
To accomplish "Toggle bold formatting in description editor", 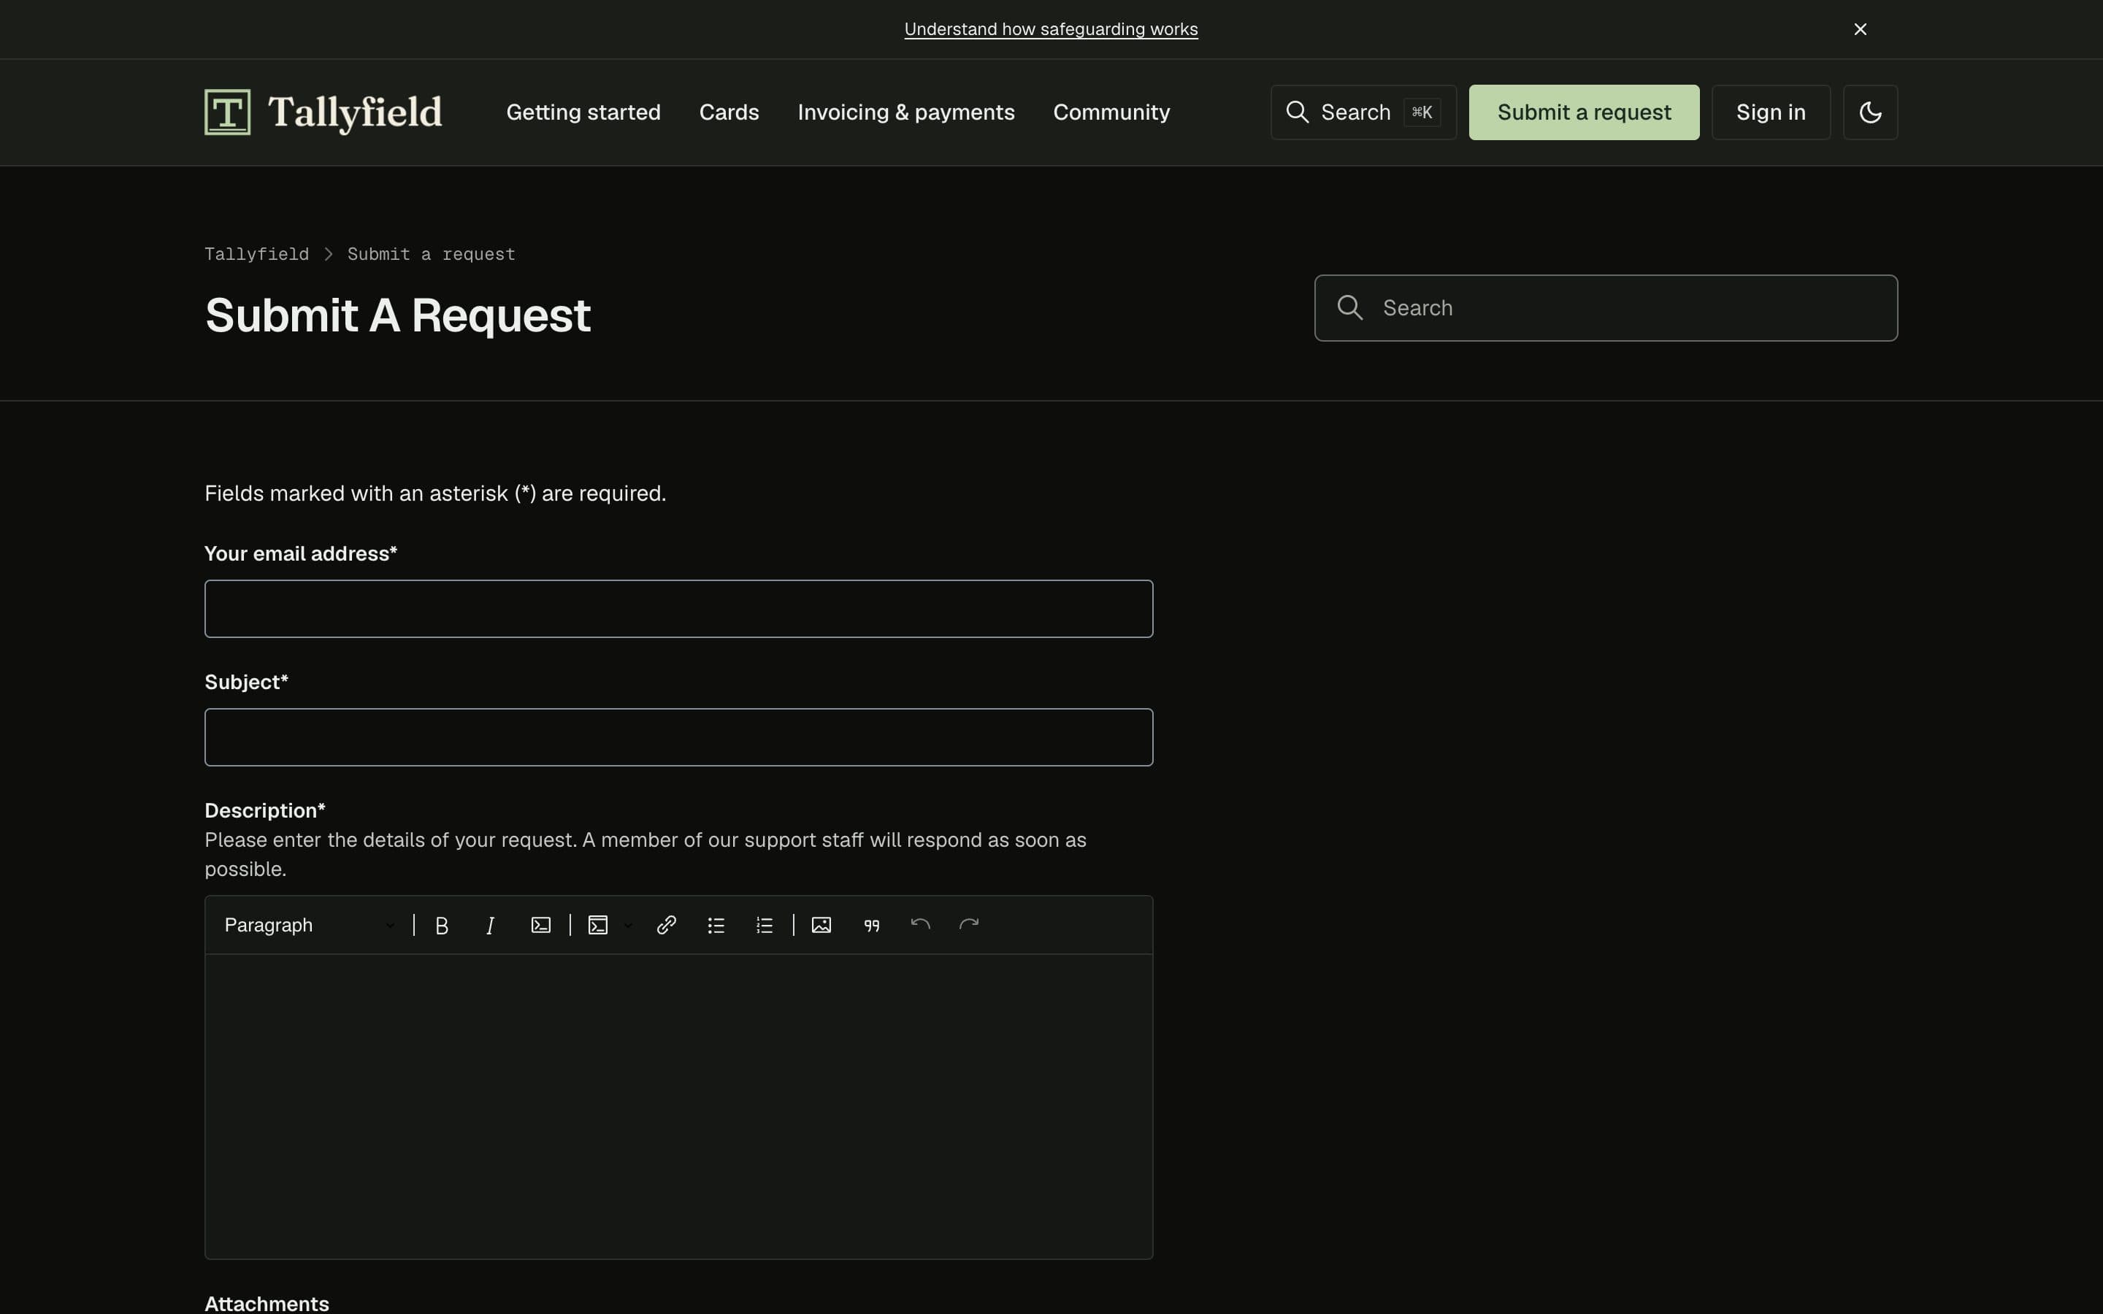I will [442, 926].
